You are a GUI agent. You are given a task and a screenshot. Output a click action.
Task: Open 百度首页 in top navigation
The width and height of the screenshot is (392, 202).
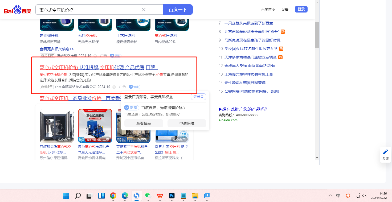(268, 10)
